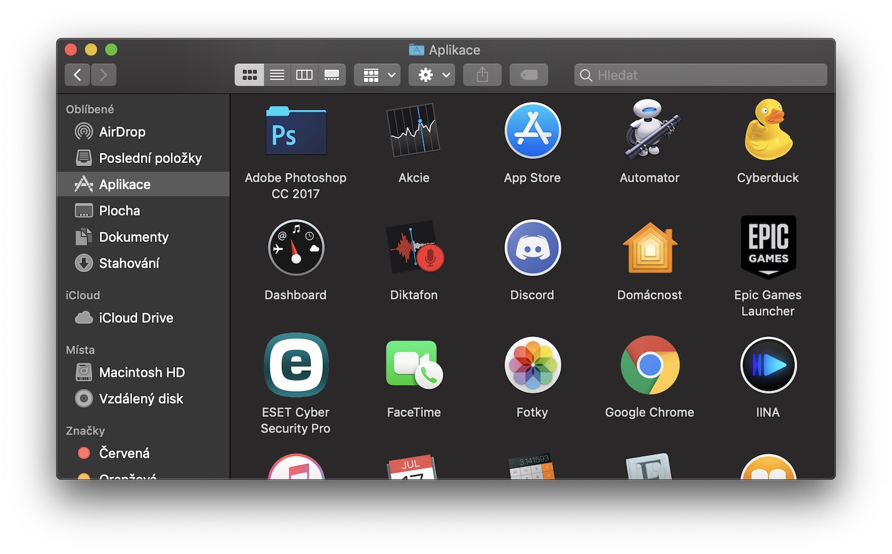Open the Fotky photos app icon

pos(532,364)
